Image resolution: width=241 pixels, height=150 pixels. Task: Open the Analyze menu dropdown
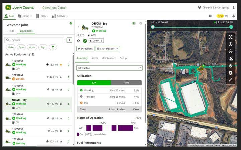pyautogui.click(x=60, y=16)
